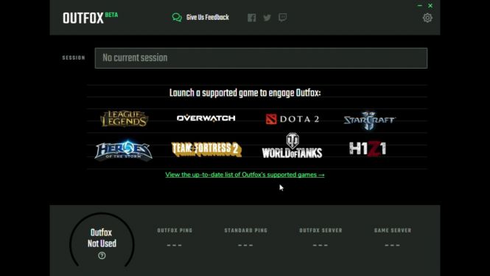The image size is (490, 276).
Task: Click the feedback chat bubble icon
Action: point(177,18)
